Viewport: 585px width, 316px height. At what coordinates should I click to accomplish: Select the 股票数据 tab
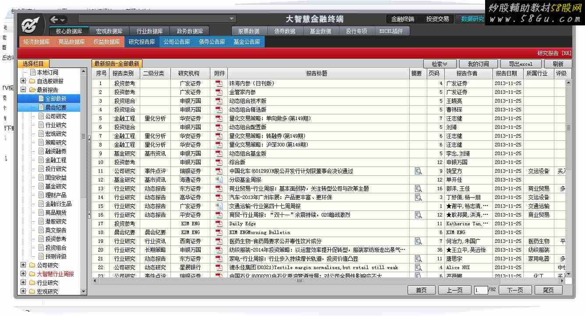pyautogui.click(x=248, y=31)
